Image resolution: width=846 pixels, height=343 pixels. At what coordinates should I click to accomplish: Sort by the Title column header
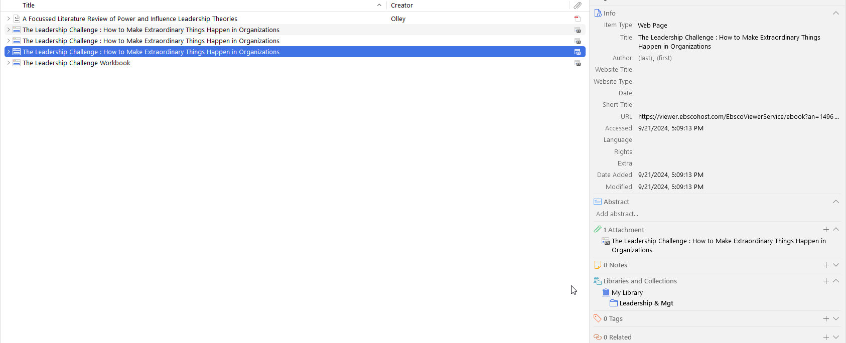29,5
